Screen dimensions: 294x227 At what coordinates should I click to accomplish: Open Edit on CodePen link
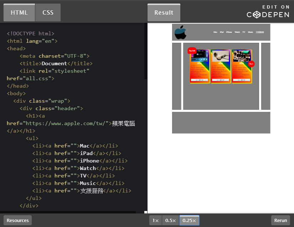pos(268,12)
